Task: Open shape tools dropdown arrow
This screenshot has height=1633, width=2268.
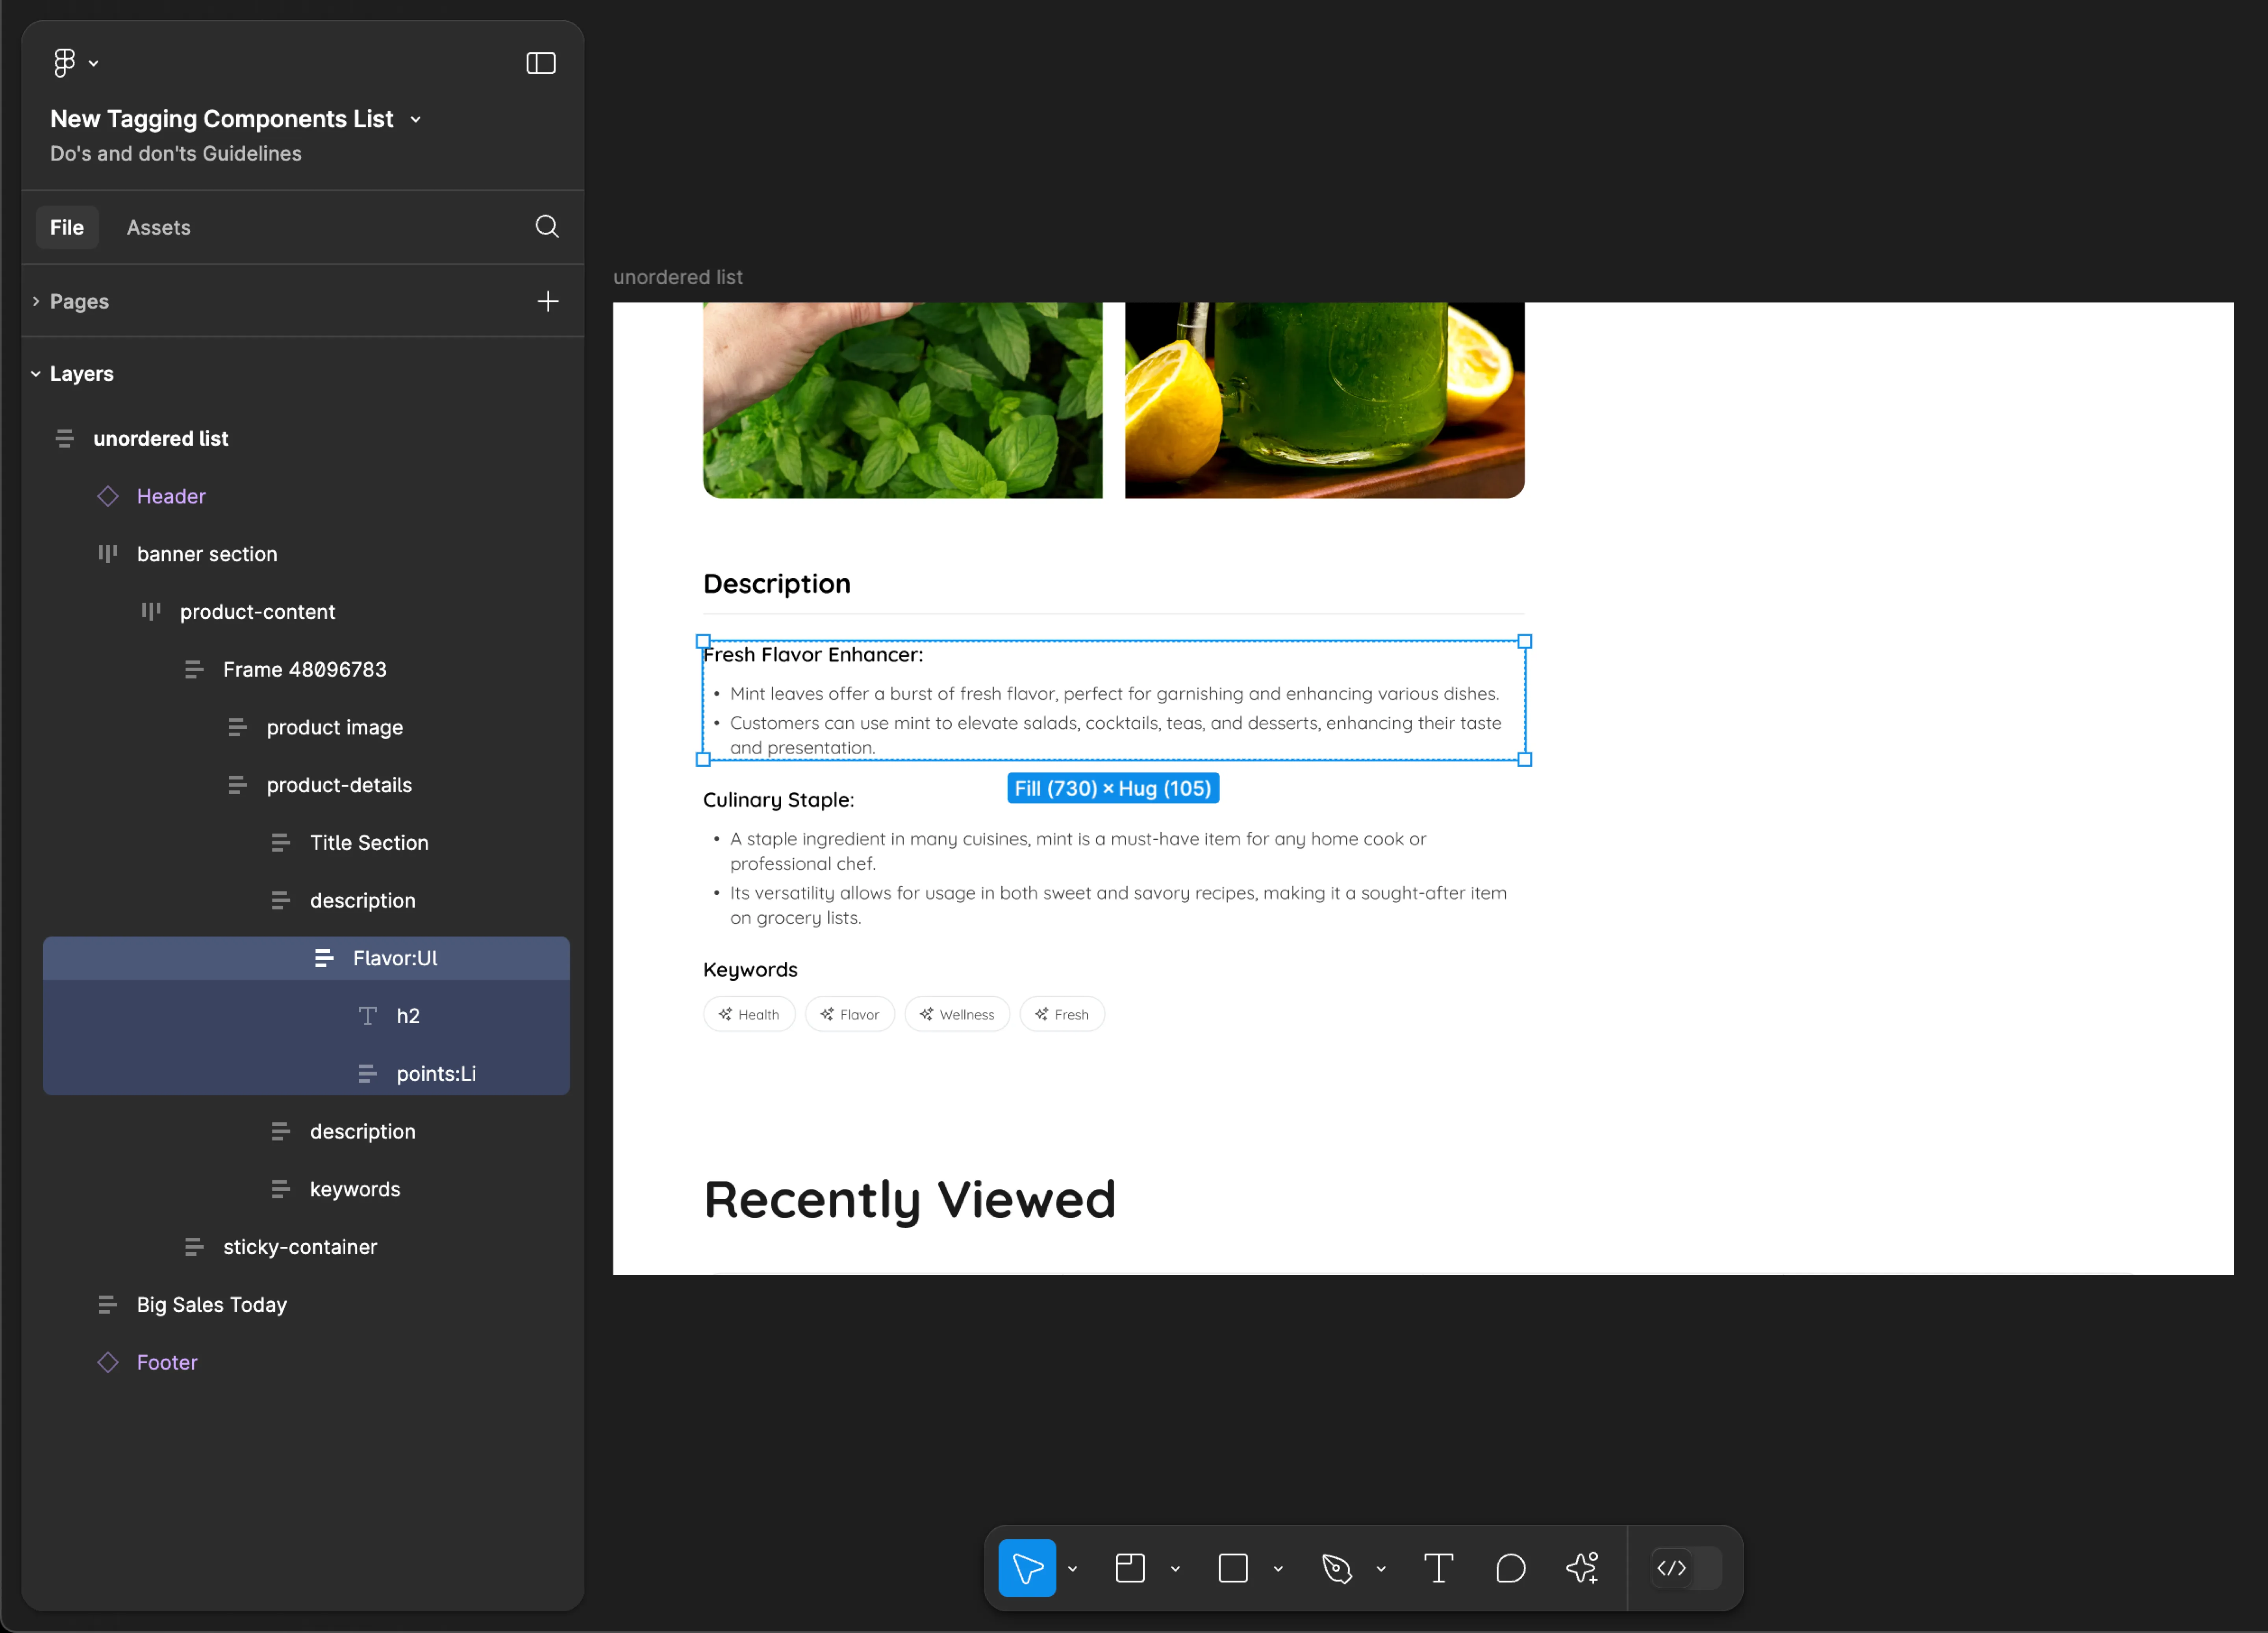Action: [x=1278, y=1568]
